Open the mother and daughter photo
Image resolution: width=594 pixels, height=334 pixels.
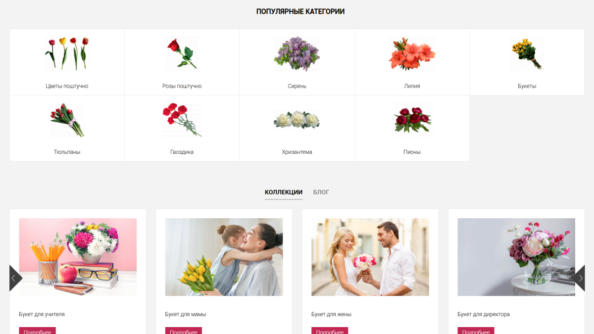pos(224,257)
